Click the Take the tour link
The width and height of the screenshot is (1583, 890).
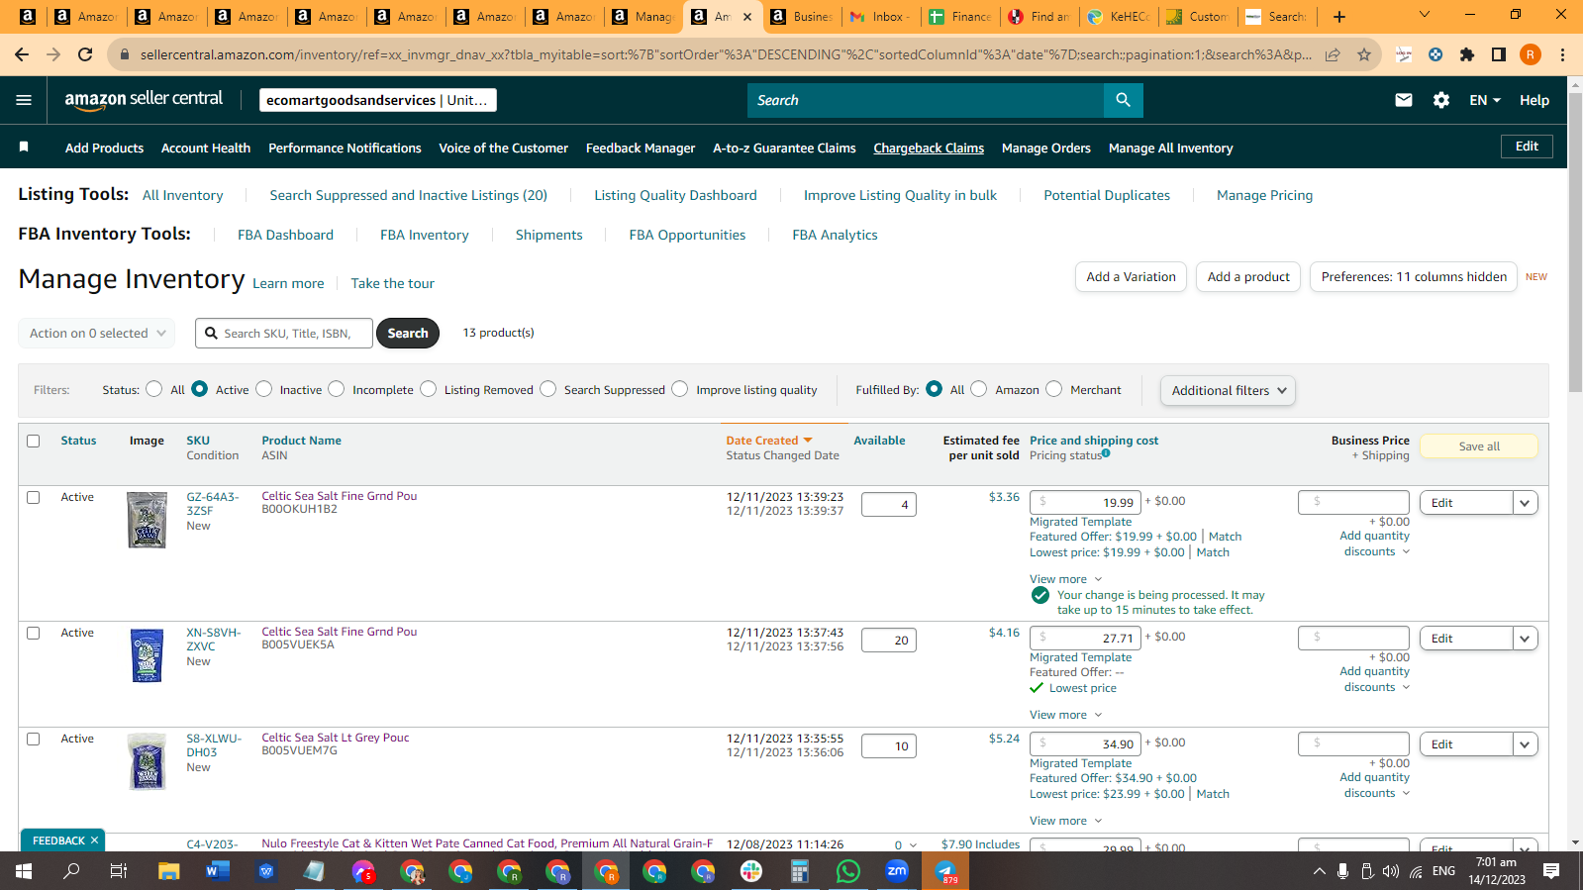click(x=392, y=283)
